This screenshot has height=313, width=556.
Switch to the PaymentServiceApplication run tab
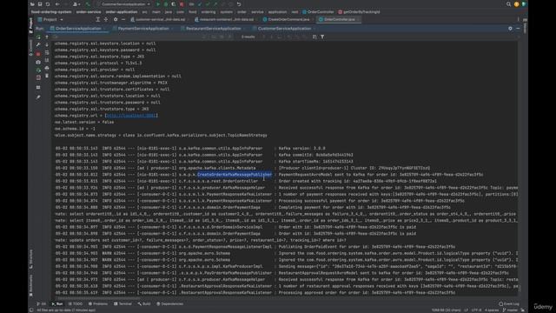point(143,29)
